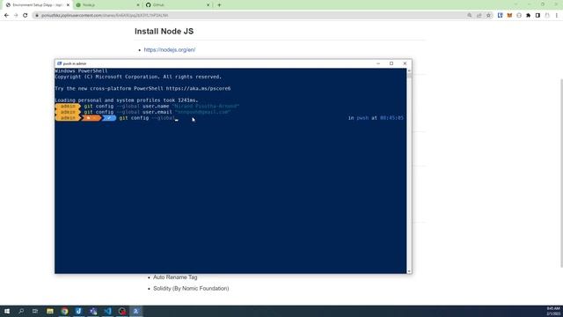Toggle the browser side panel icon

537,16
